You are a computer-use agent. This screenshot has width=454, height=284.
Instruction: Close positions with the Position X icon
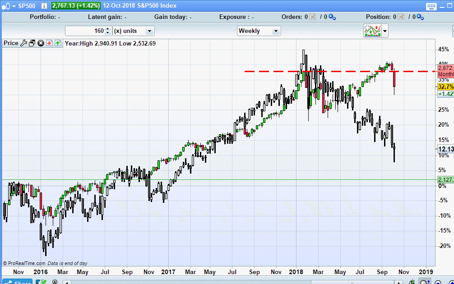[x=401, y=17]
